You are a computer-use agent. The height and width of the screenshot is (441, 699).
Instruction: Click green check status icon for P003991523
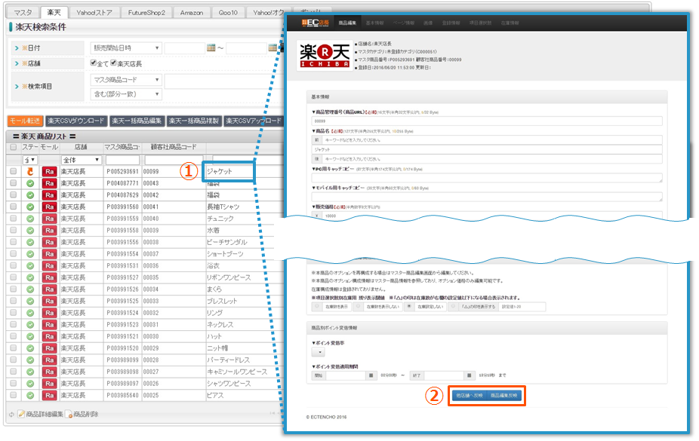pyautogui.click(x=30, y=325)
